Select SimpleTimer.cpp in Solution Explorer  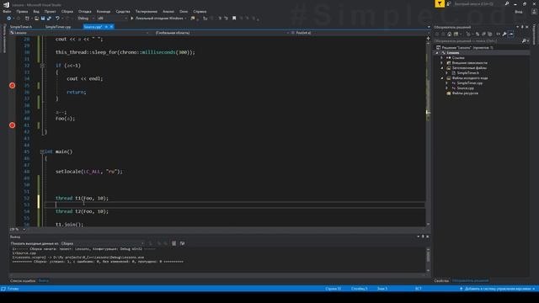coord(470,82)
